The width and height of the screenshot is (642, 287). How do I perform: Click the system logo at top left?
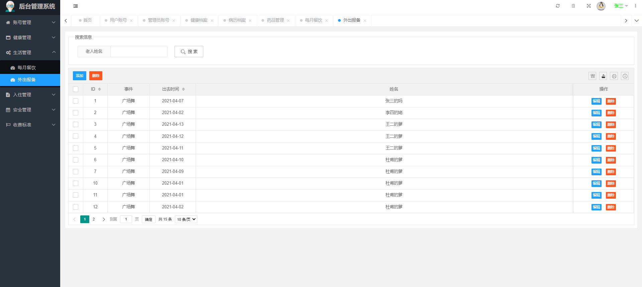10,6
